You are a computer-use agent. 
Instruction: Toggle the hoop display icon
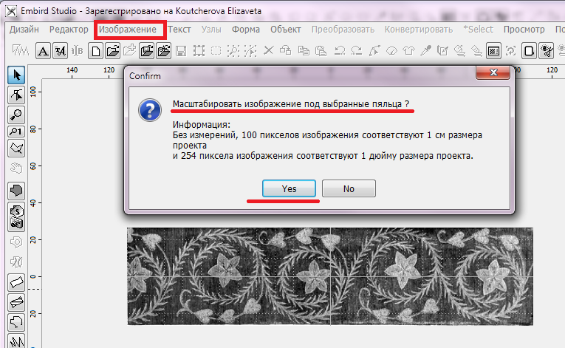[529, 51]
